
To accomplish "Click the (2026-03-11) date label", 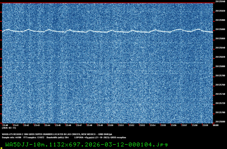I will [7, 128].
